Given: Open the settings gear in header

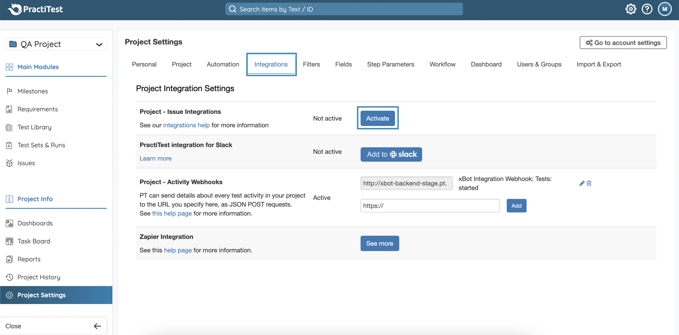Looking at the screenshot, I should coord(631,9).
